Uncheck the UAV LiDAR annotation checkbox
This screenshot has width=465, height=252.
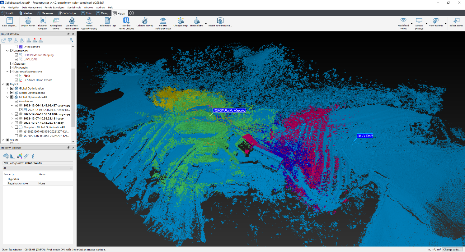pos(16,59)
